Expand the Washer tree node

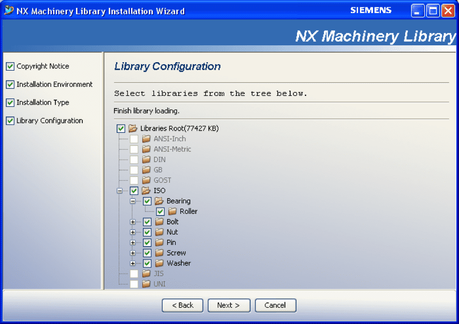[132, 263]
